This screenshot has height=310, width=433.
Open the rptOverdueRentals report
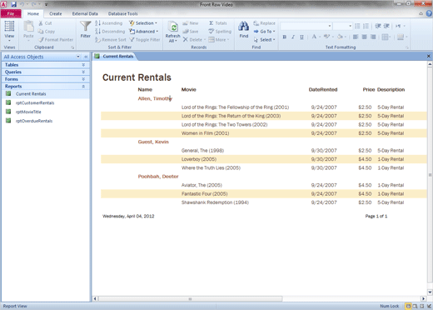point(34,121)
